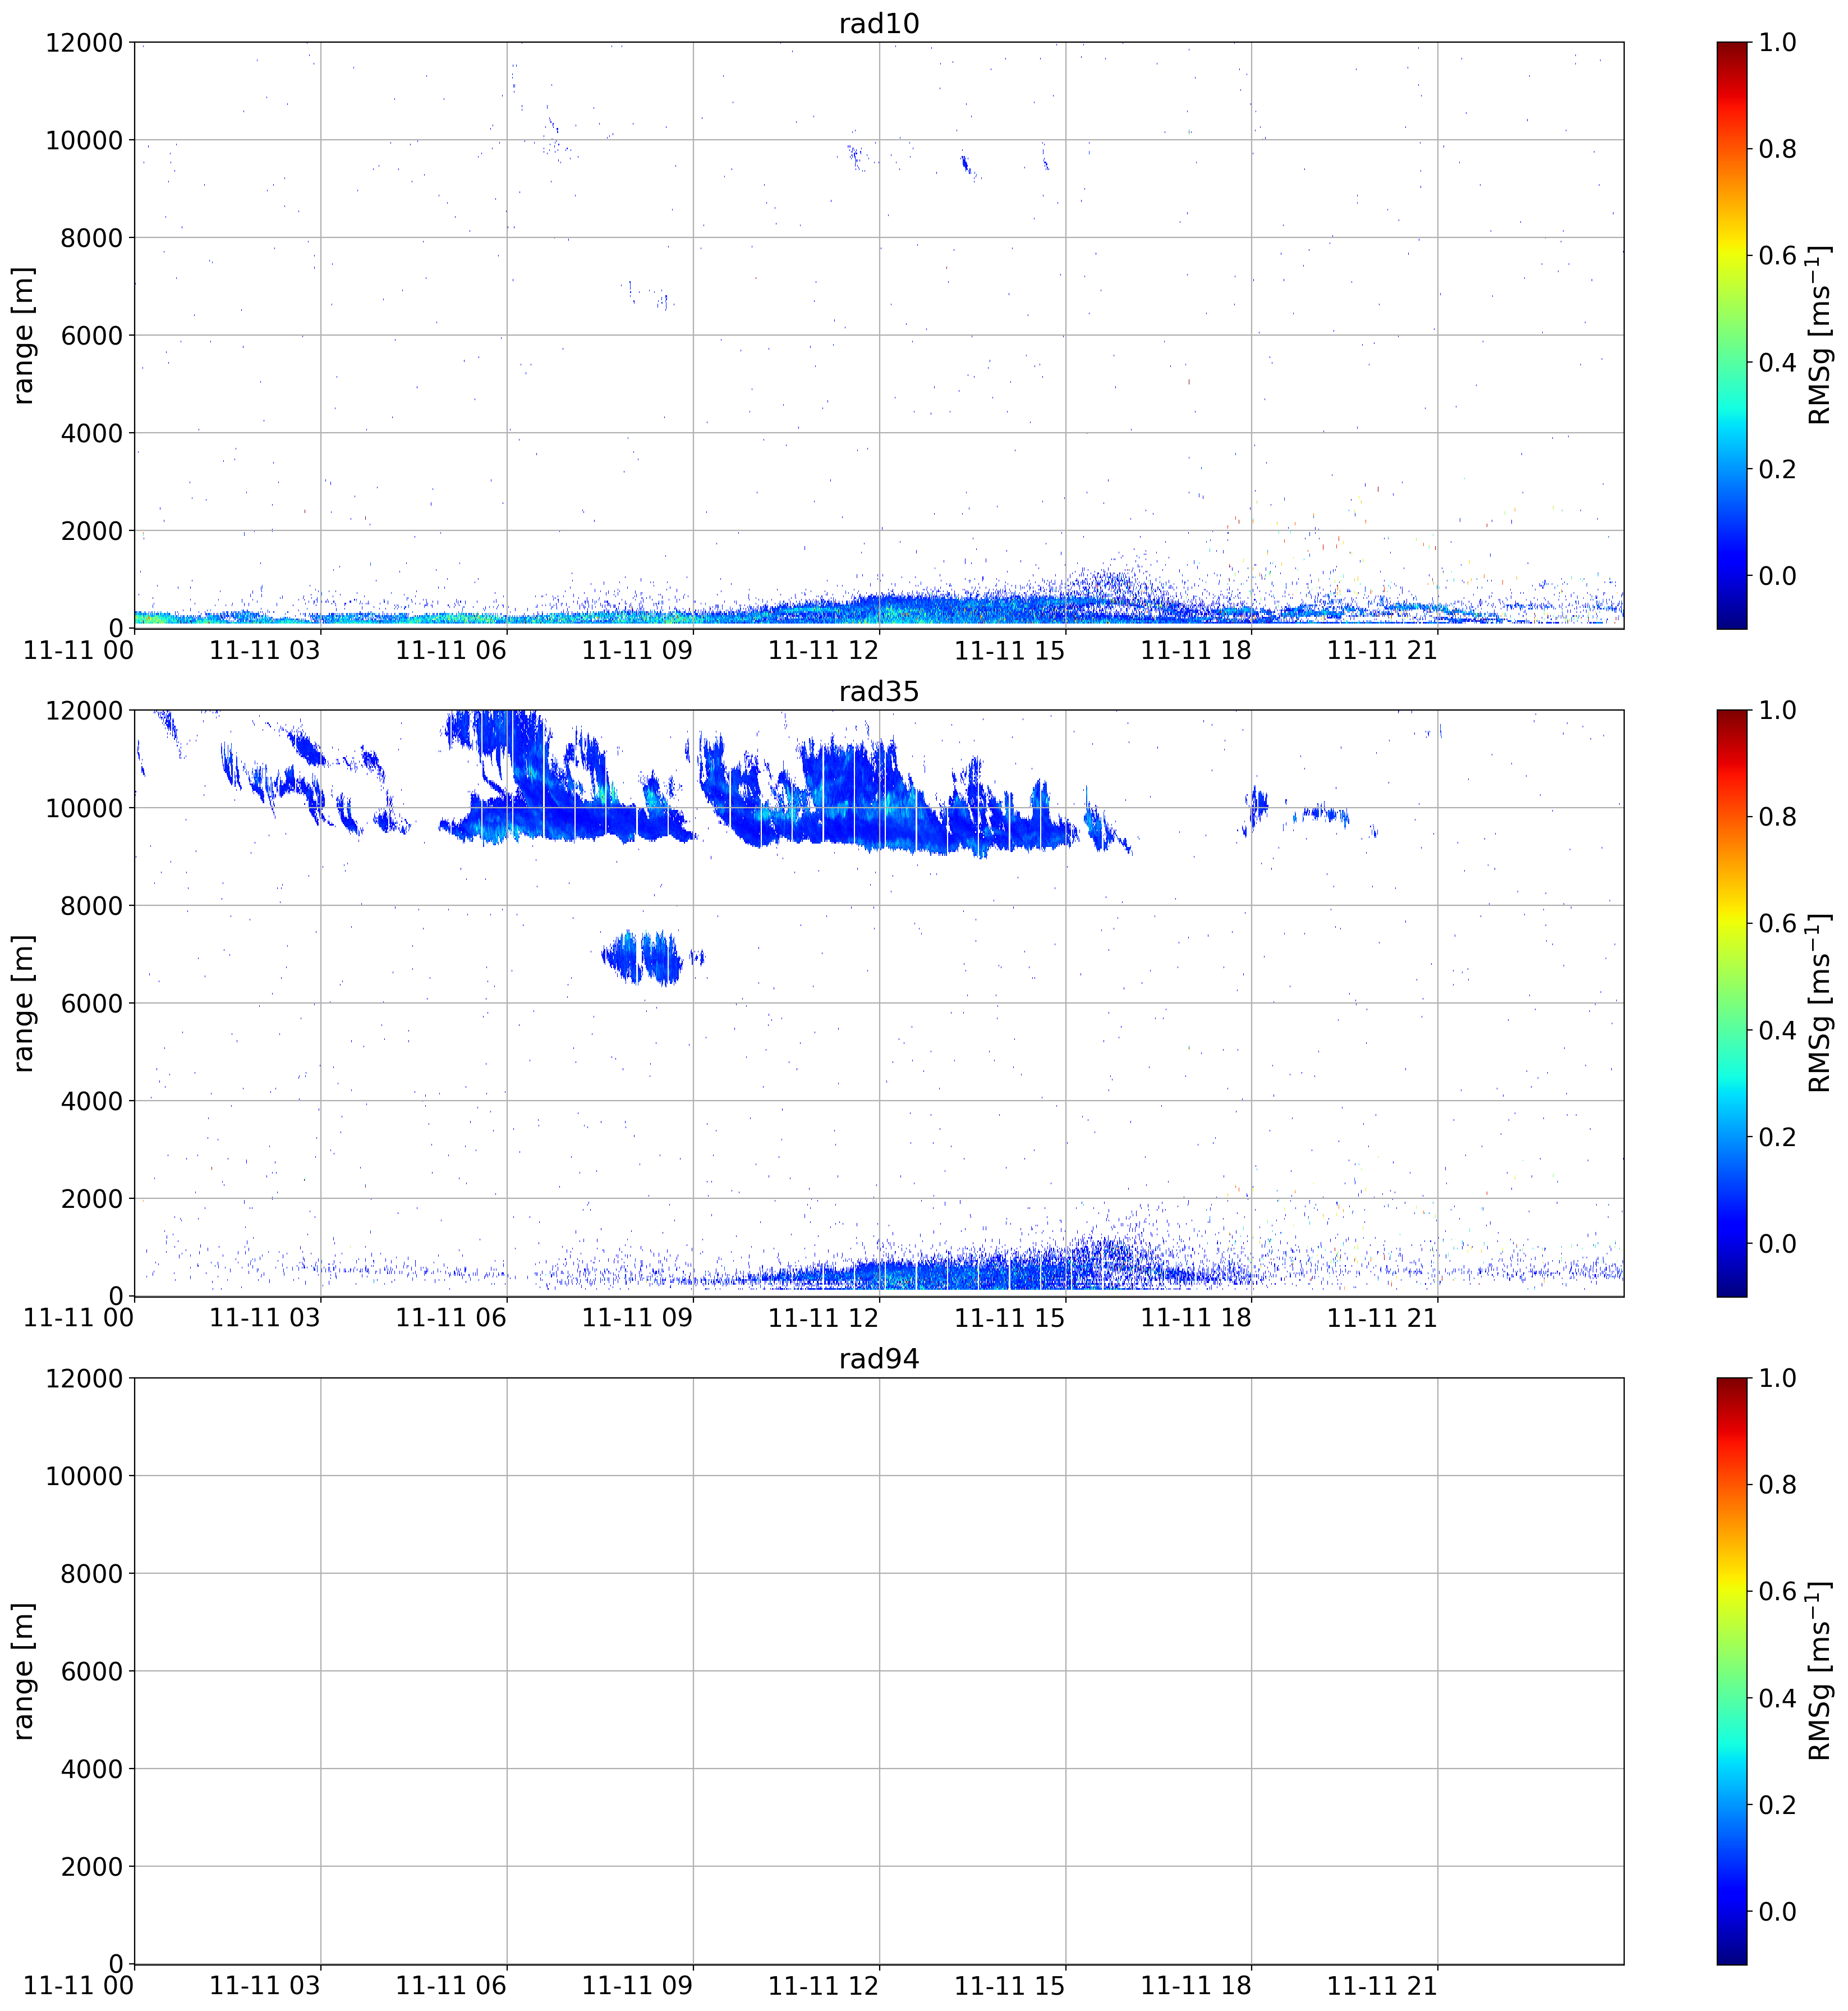Screen dimensions: 1848x2011
Task: Click the 0.6 tick on rad10 colorbar
Action: pos(1778,255)
